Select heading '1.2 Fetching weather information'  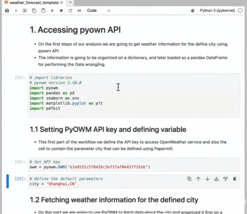[114, 200]
